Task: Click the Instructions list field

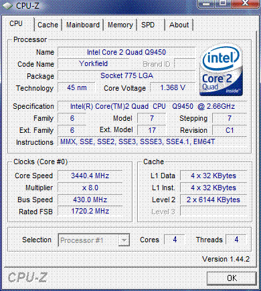Action: [153, 142]
